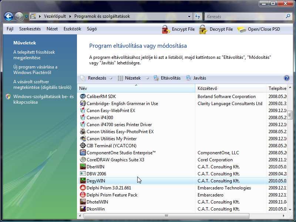296x222 pixels.
Task: Click the DhotelWIN program icon
Action: [x=83, y=202]
